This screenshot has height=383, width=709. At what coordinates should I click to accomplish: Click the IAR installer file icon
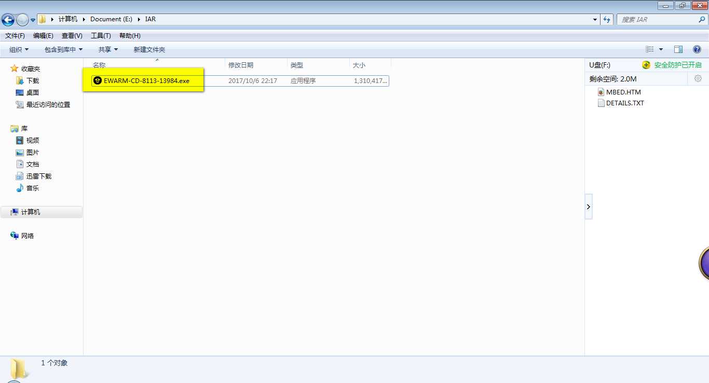coord(98,80)
